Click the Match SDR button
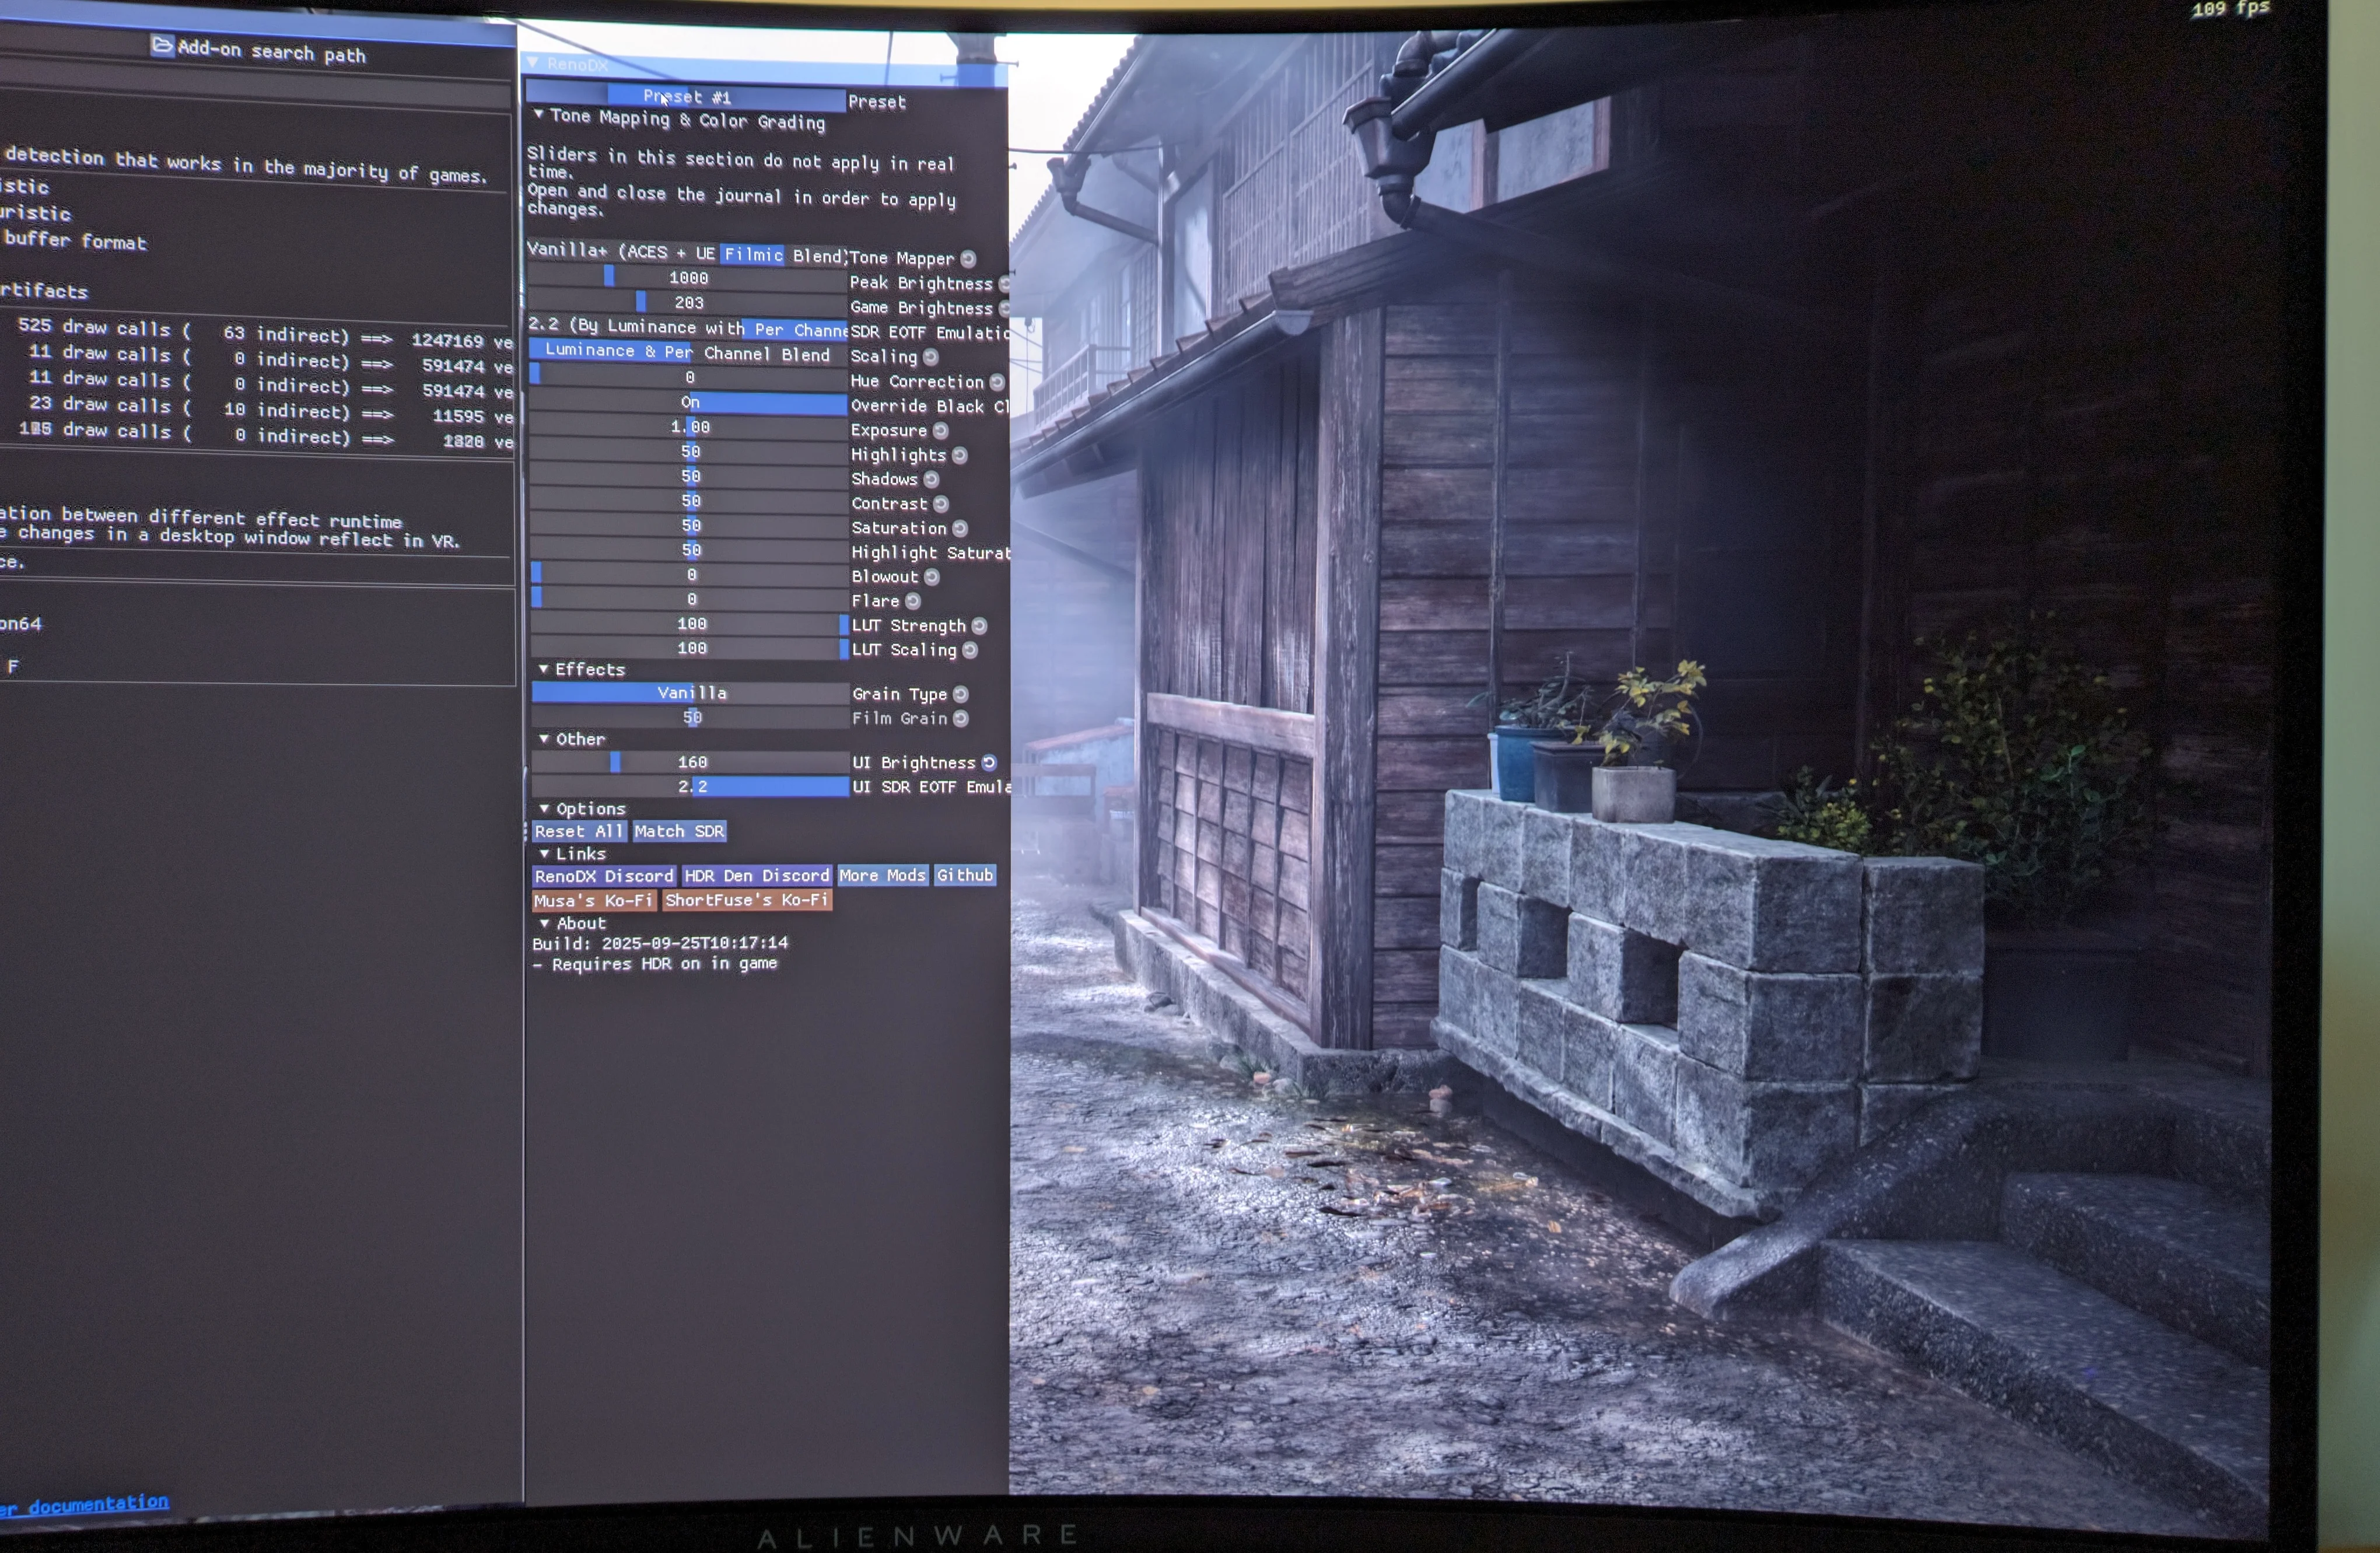The image size is (2380, 1553). (680, 832)
